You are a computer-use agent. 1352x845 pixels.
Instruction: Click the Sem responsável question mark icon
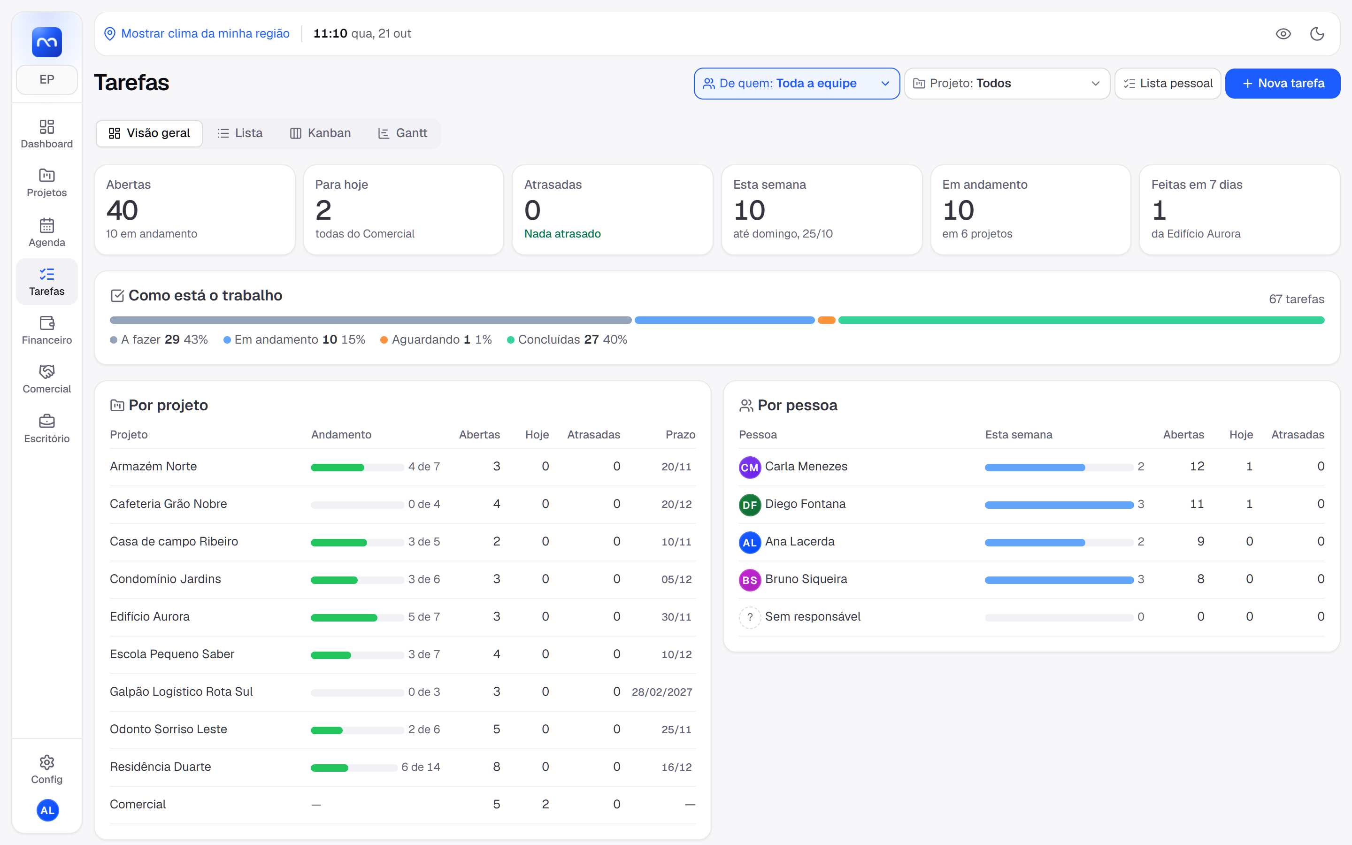tap(750, 617)
